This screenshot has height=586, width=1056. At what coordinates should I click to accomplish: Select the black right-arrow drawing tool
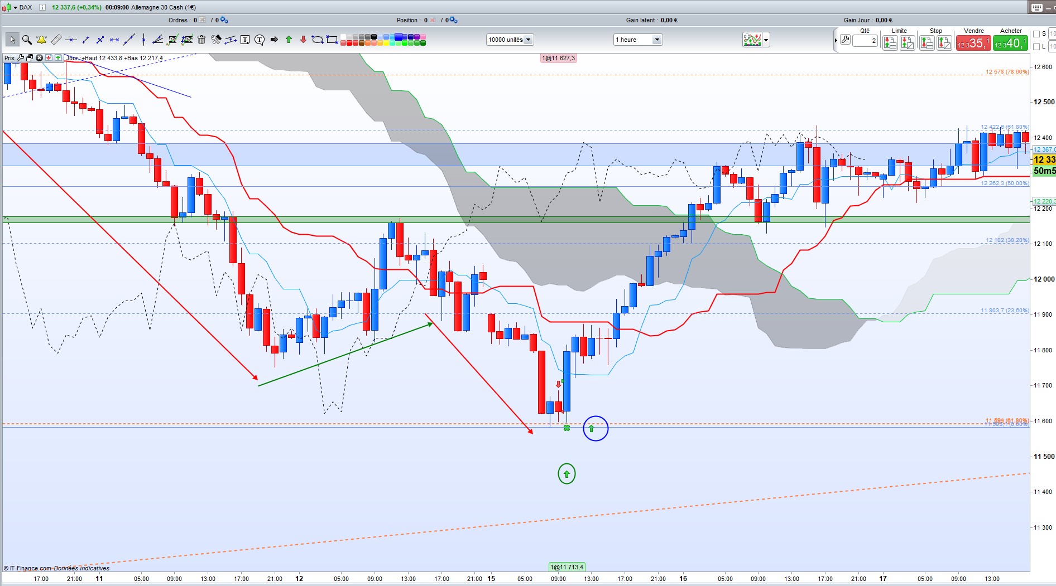pyautogui.click(x=274, y=40)
